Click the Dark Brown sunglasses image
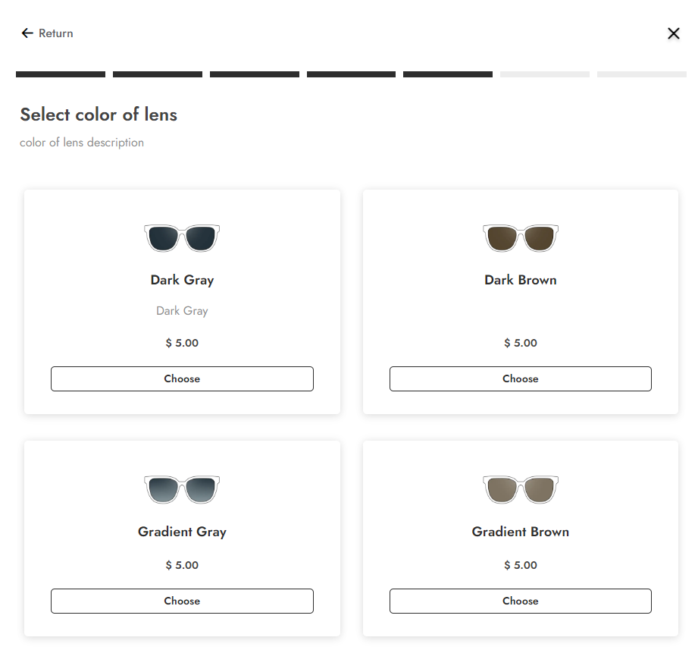The height and width of the screenshot is (650, 698). (521, 238)
